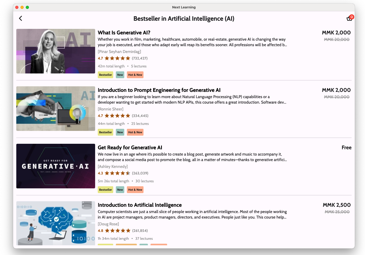The image size is (365, 255).
Task: Click the star rating of What Is Generative AI?
Action: tap(117, 58)
